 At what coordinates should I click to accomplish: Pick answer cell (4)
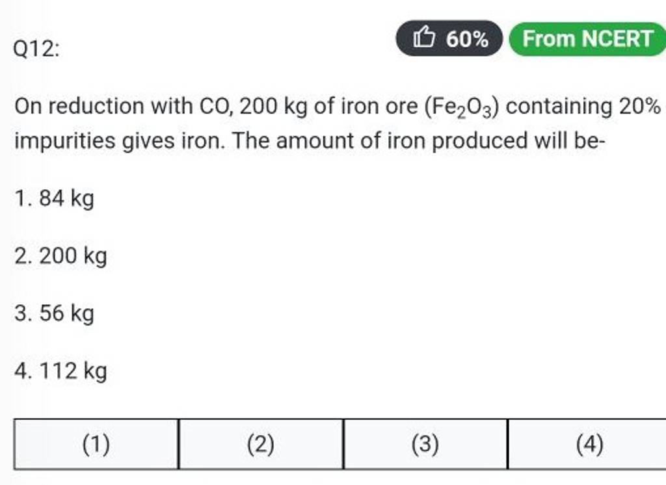point(589,445)
